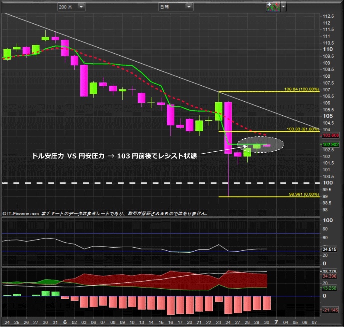The width and height of the screenshot is (344, 327).
Task: Click the date label 16 on date axis
Action: pos(170,322)
